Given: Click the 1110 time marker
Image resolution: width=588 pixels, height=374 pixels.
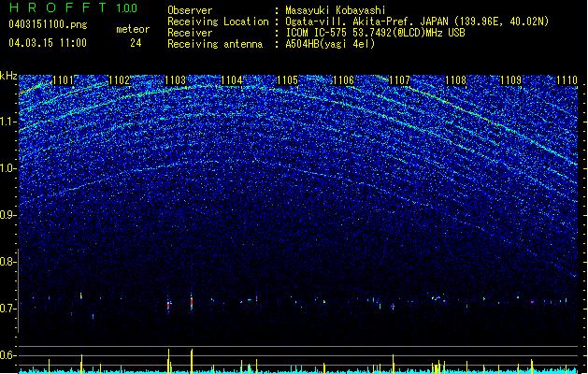Looking at the screenshot, I should click(567, 80).
